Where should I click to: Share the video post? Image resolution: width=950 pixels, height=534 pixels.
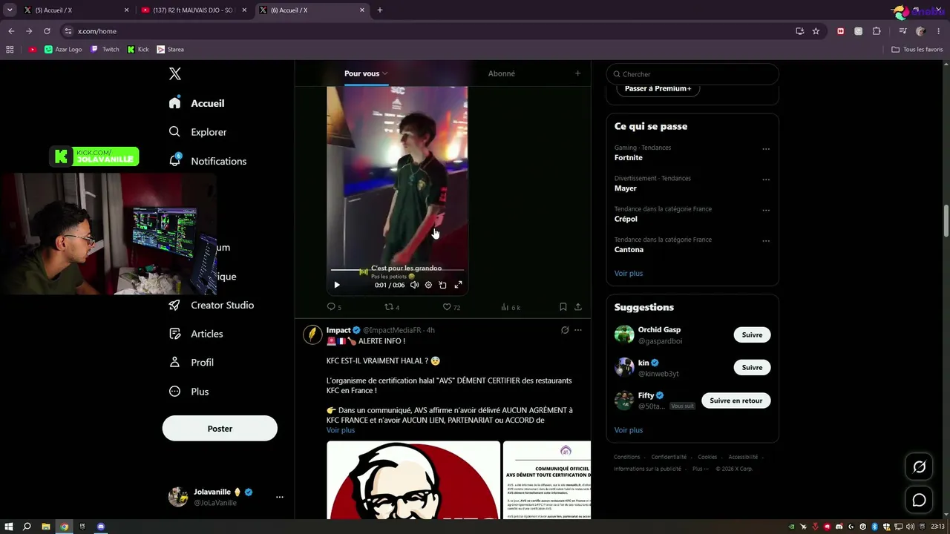tap(578, 307)
